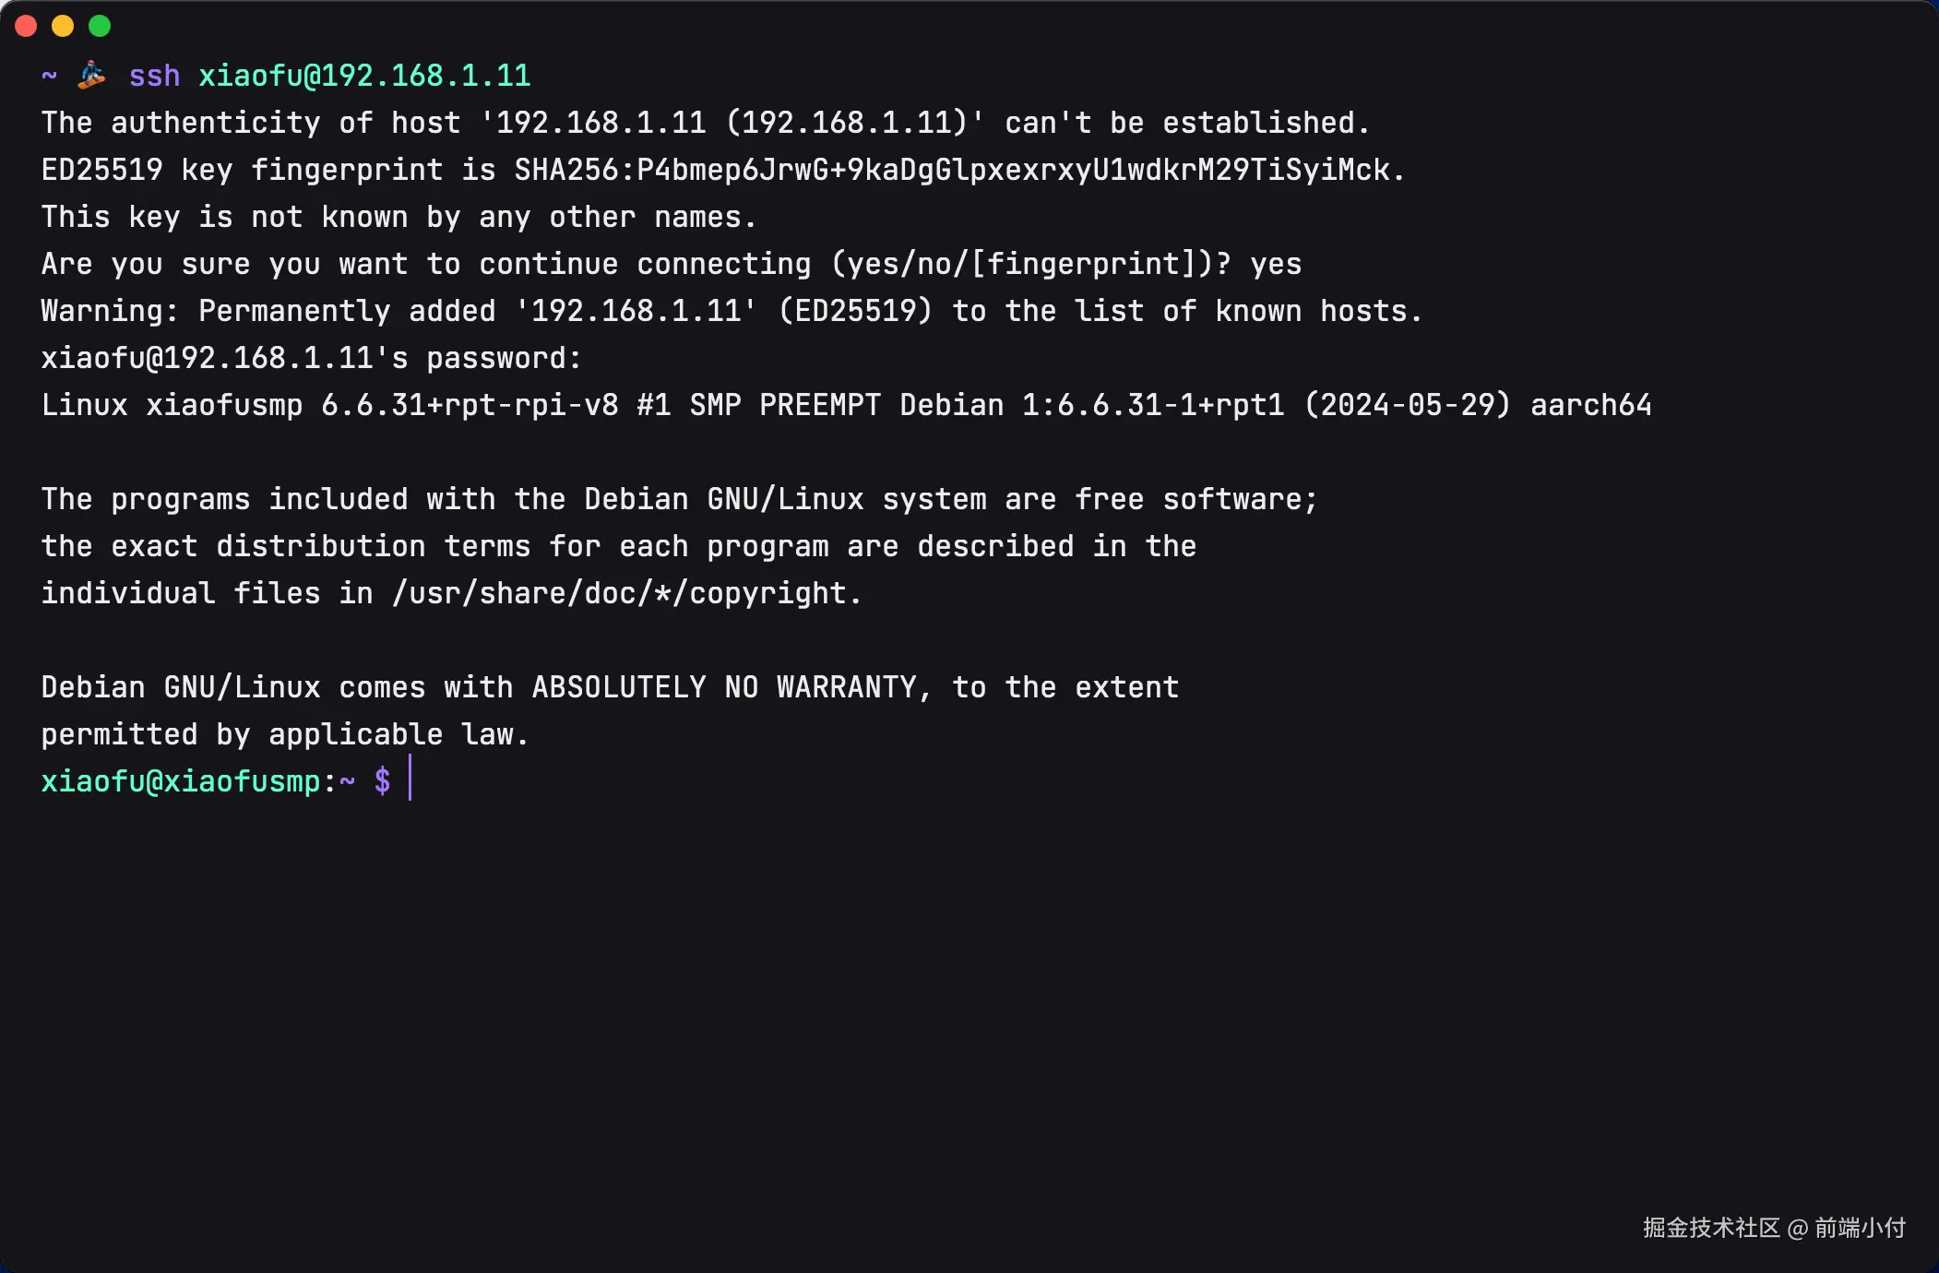Click the green maximize window button

tap(100, 26)
